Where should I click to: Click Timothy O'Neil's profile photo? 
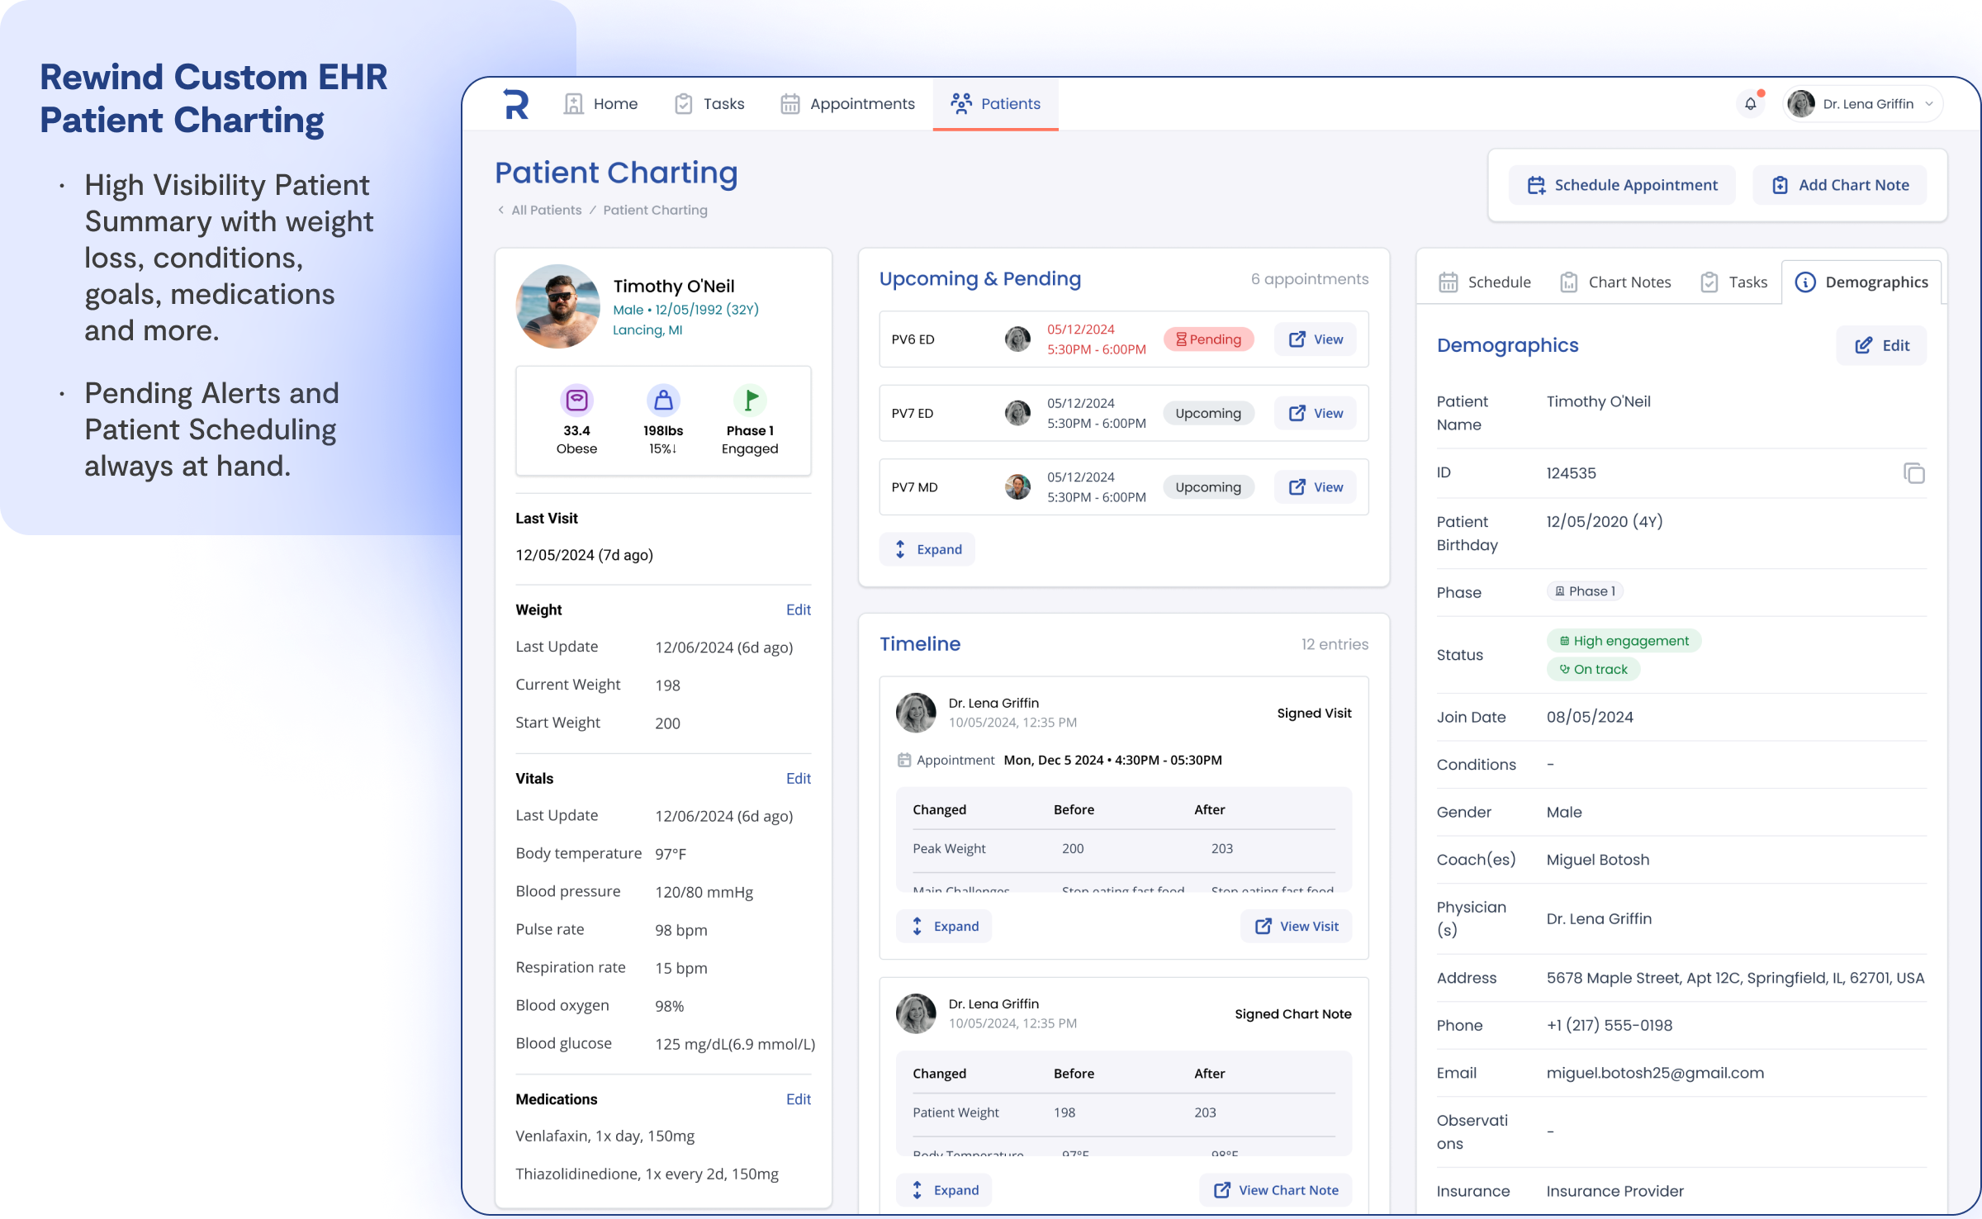(558, 306)
